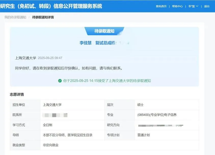Click the 就业类型 label cell
The image size is (215, 155).
25,145
